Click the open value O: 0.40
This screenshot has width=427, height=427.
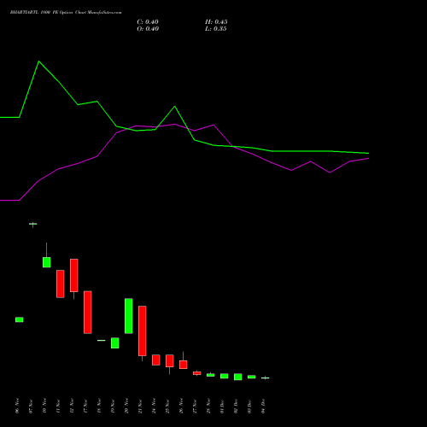(148, 29)
